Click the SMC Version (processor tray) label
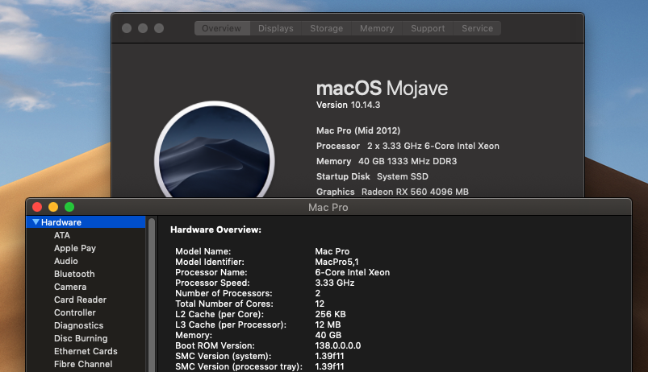This screenshot has width=648, height=372. click(x=238, y=366)
